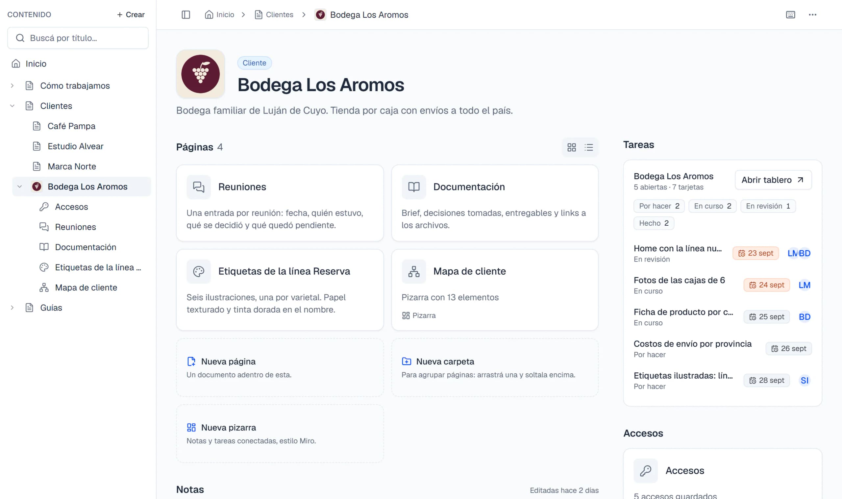This screenshot has width=842, height=499.
Task: Click the Cliente tag badge
Action: click(254, 63)
